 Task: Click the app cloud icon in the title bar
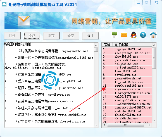[x=4, y=4]
